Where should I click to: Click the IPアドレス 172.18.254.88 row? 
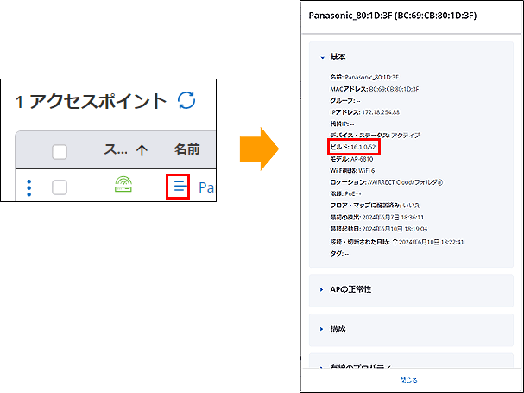364,112
